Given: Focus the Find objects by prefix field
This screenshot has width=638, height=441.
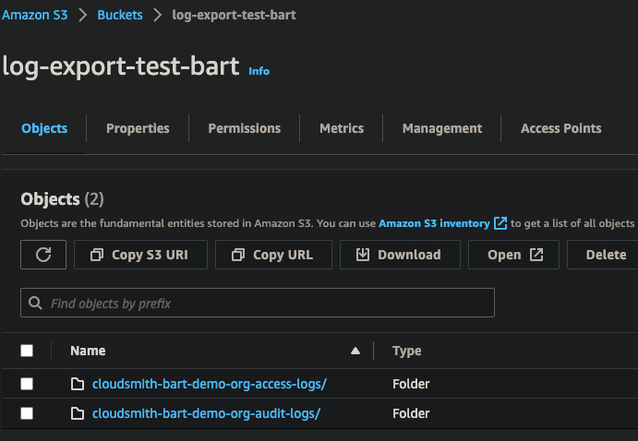Looking at the screenshot, I should click(x=268, y=303).
